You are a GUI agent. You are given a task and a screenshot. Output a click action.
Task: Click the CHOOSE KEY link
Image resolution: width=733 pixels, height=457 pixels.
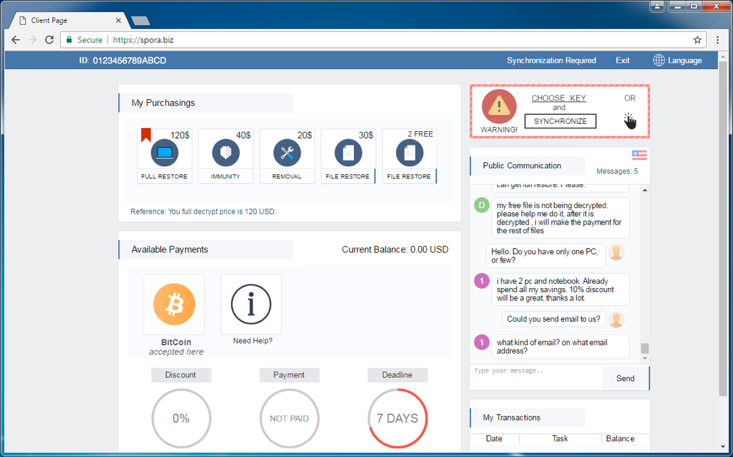pyautogui.click(x=559, y=98)
